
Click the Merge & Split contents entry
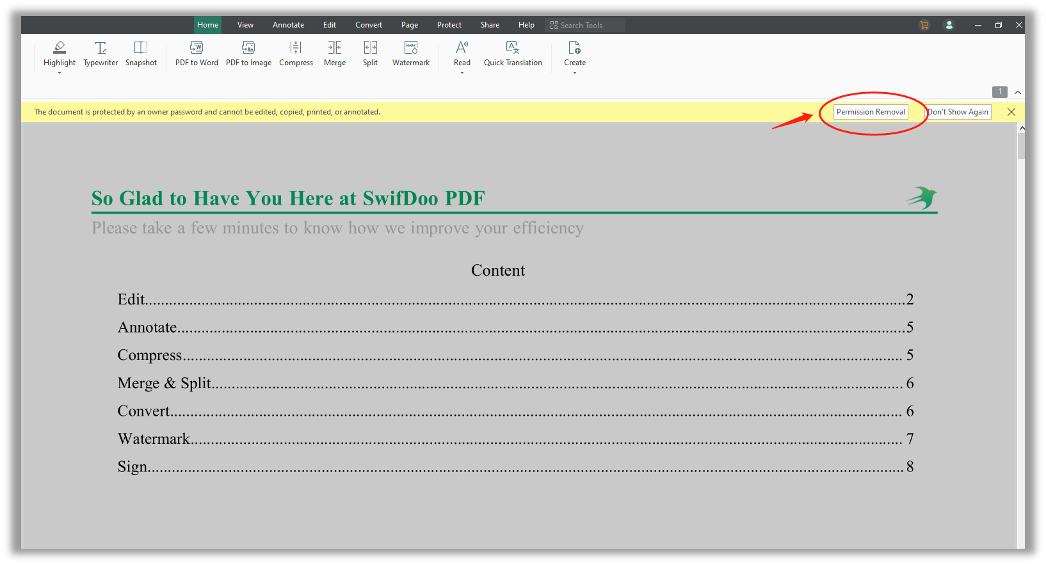515,383
